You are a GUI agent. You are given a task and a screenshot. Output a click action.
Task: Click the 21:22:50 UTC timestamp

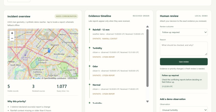pyautogui.click(x=167, y=87)
